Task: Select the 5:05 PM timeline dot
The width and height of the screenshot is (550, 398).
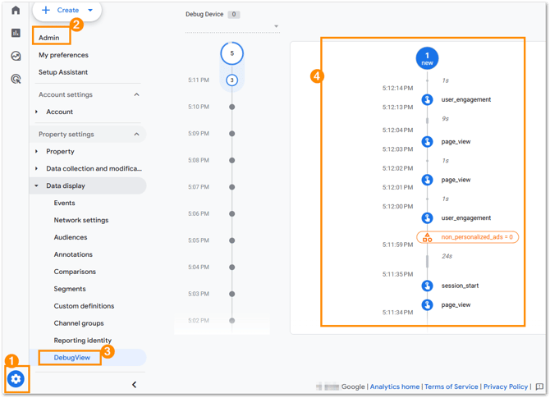Action: pos(231,240)
